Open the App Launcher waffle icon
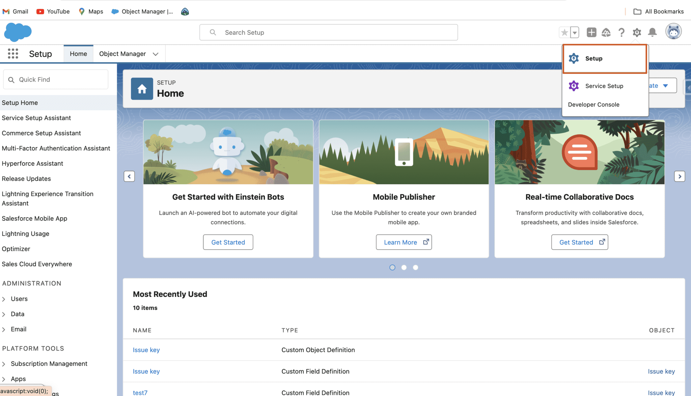This screenshot has width=691, height=396. coord(13,53)
